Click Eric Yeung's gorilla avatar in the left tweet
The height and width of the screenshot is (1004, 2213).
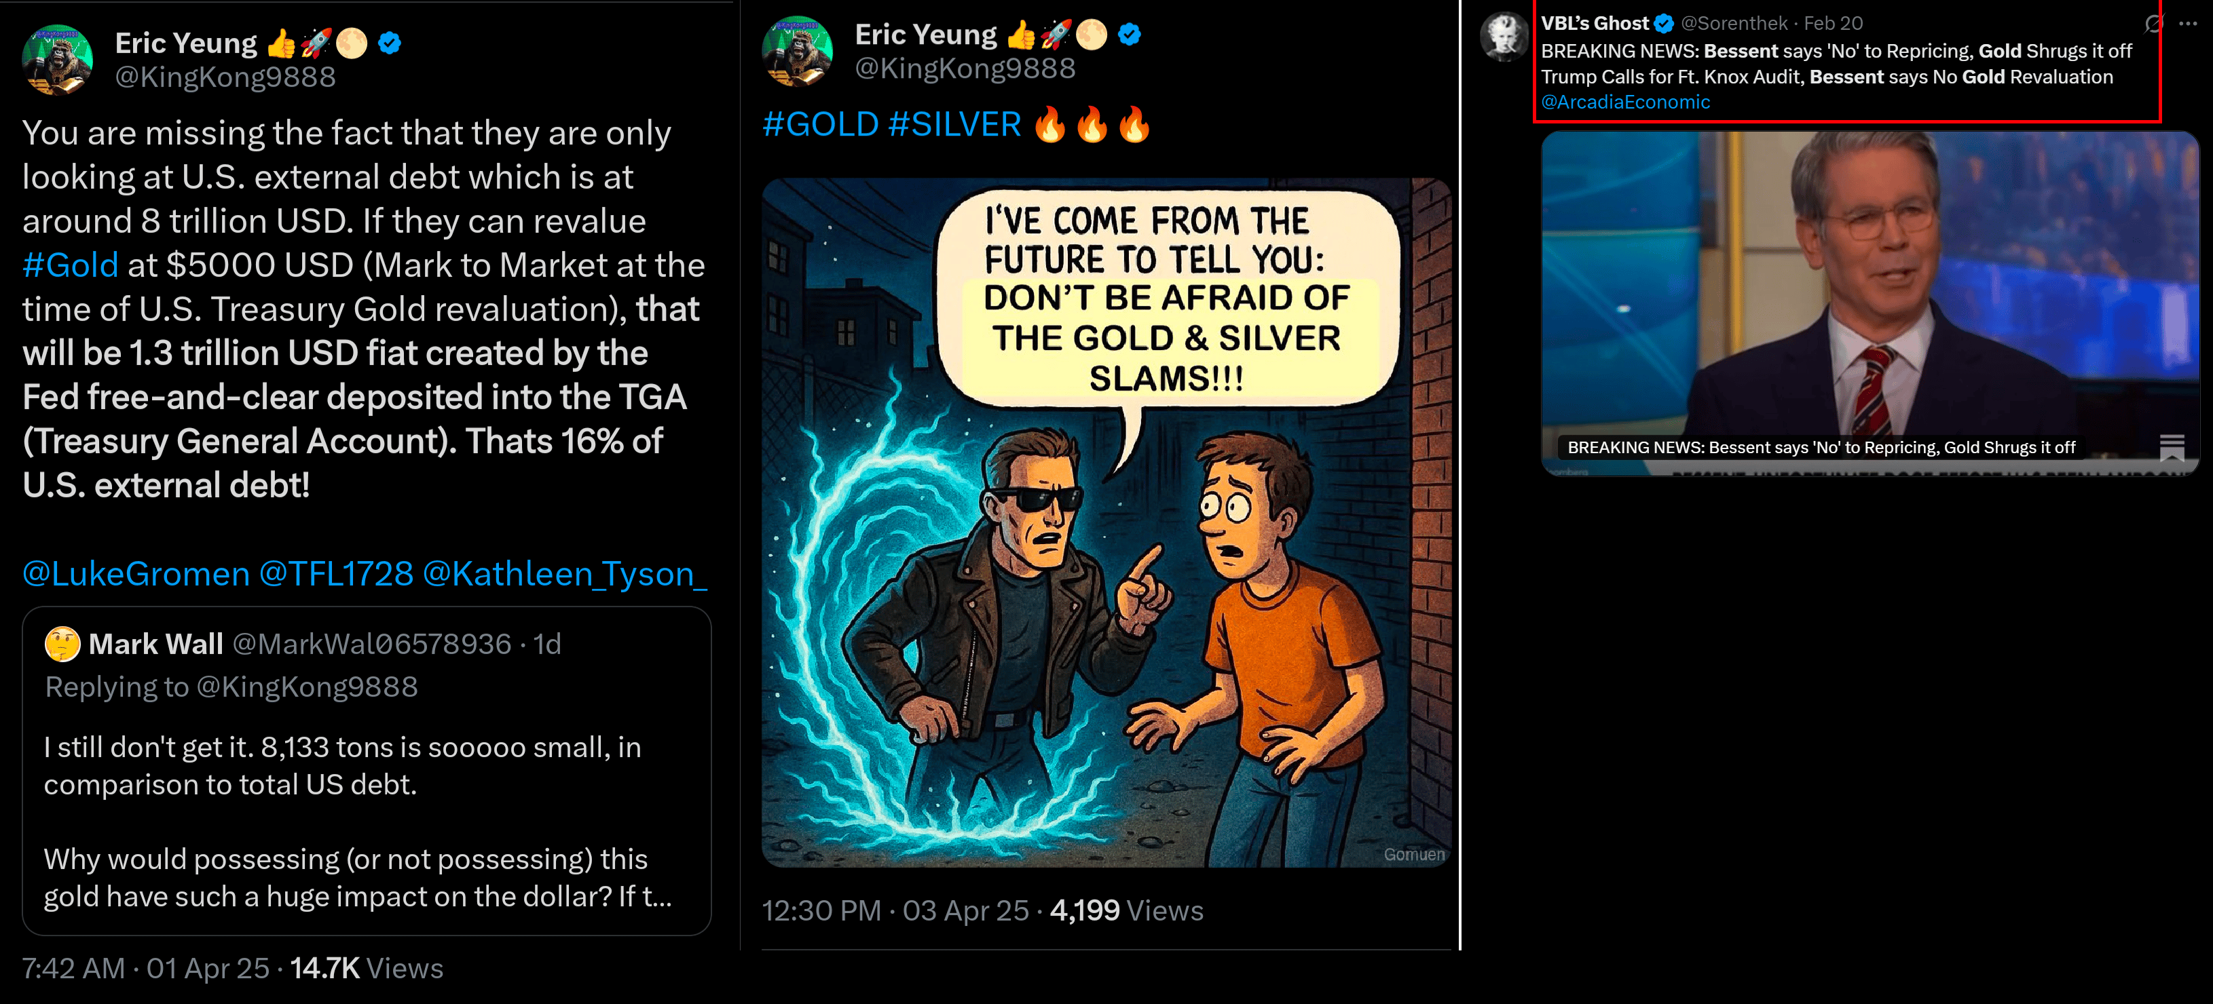click(x=57, y=59)
